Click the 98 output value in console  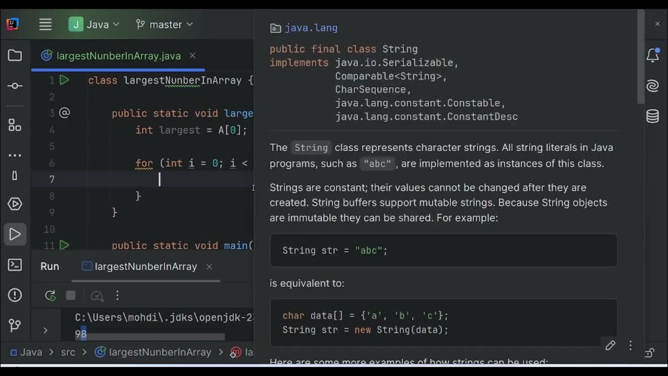click(80, 334)
